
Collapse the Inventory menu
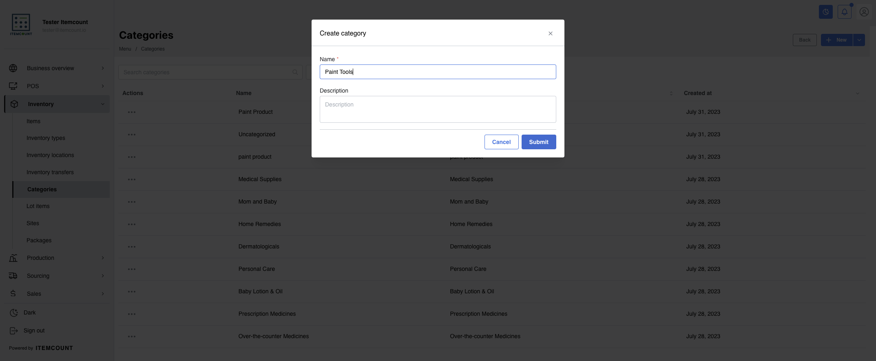click(x=57, y=104)
